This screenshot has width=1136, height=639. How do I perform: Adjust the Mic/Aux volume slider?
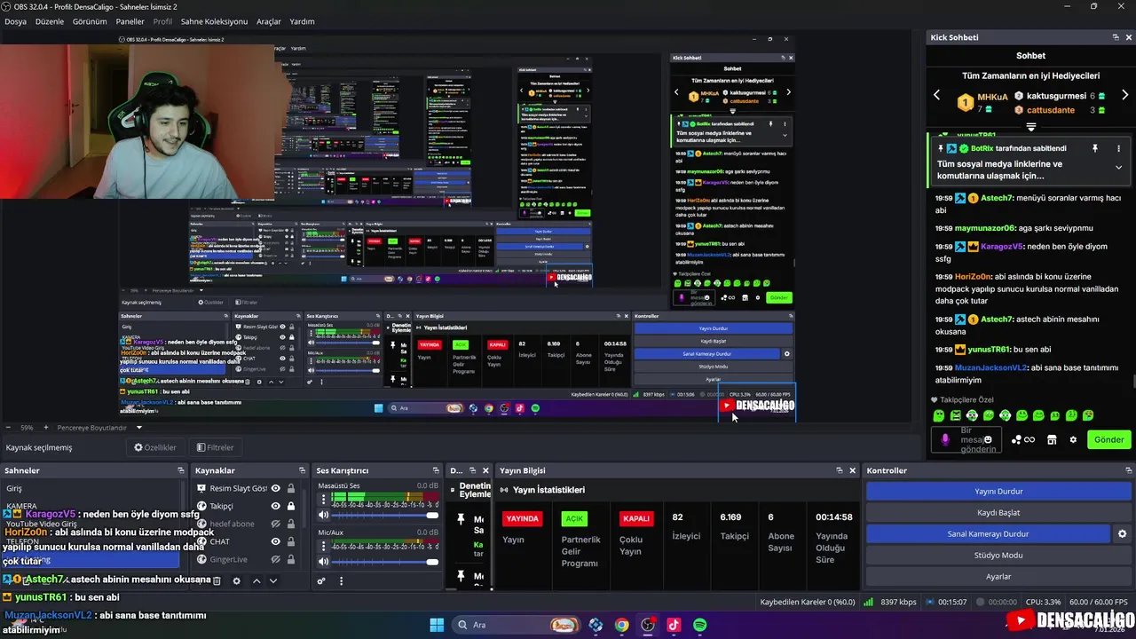coord(386,562)
